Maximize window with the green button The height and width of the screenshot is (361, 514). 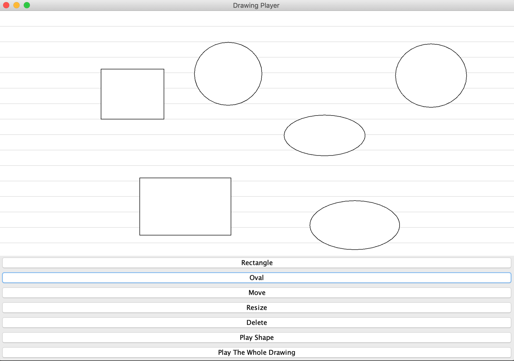click(x=27, y=5)
